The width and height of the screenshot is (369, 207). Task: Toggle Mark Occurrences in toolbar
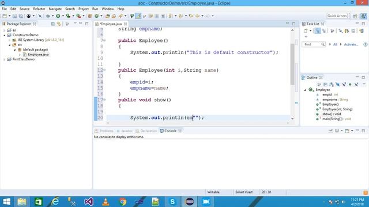(138, 16)
